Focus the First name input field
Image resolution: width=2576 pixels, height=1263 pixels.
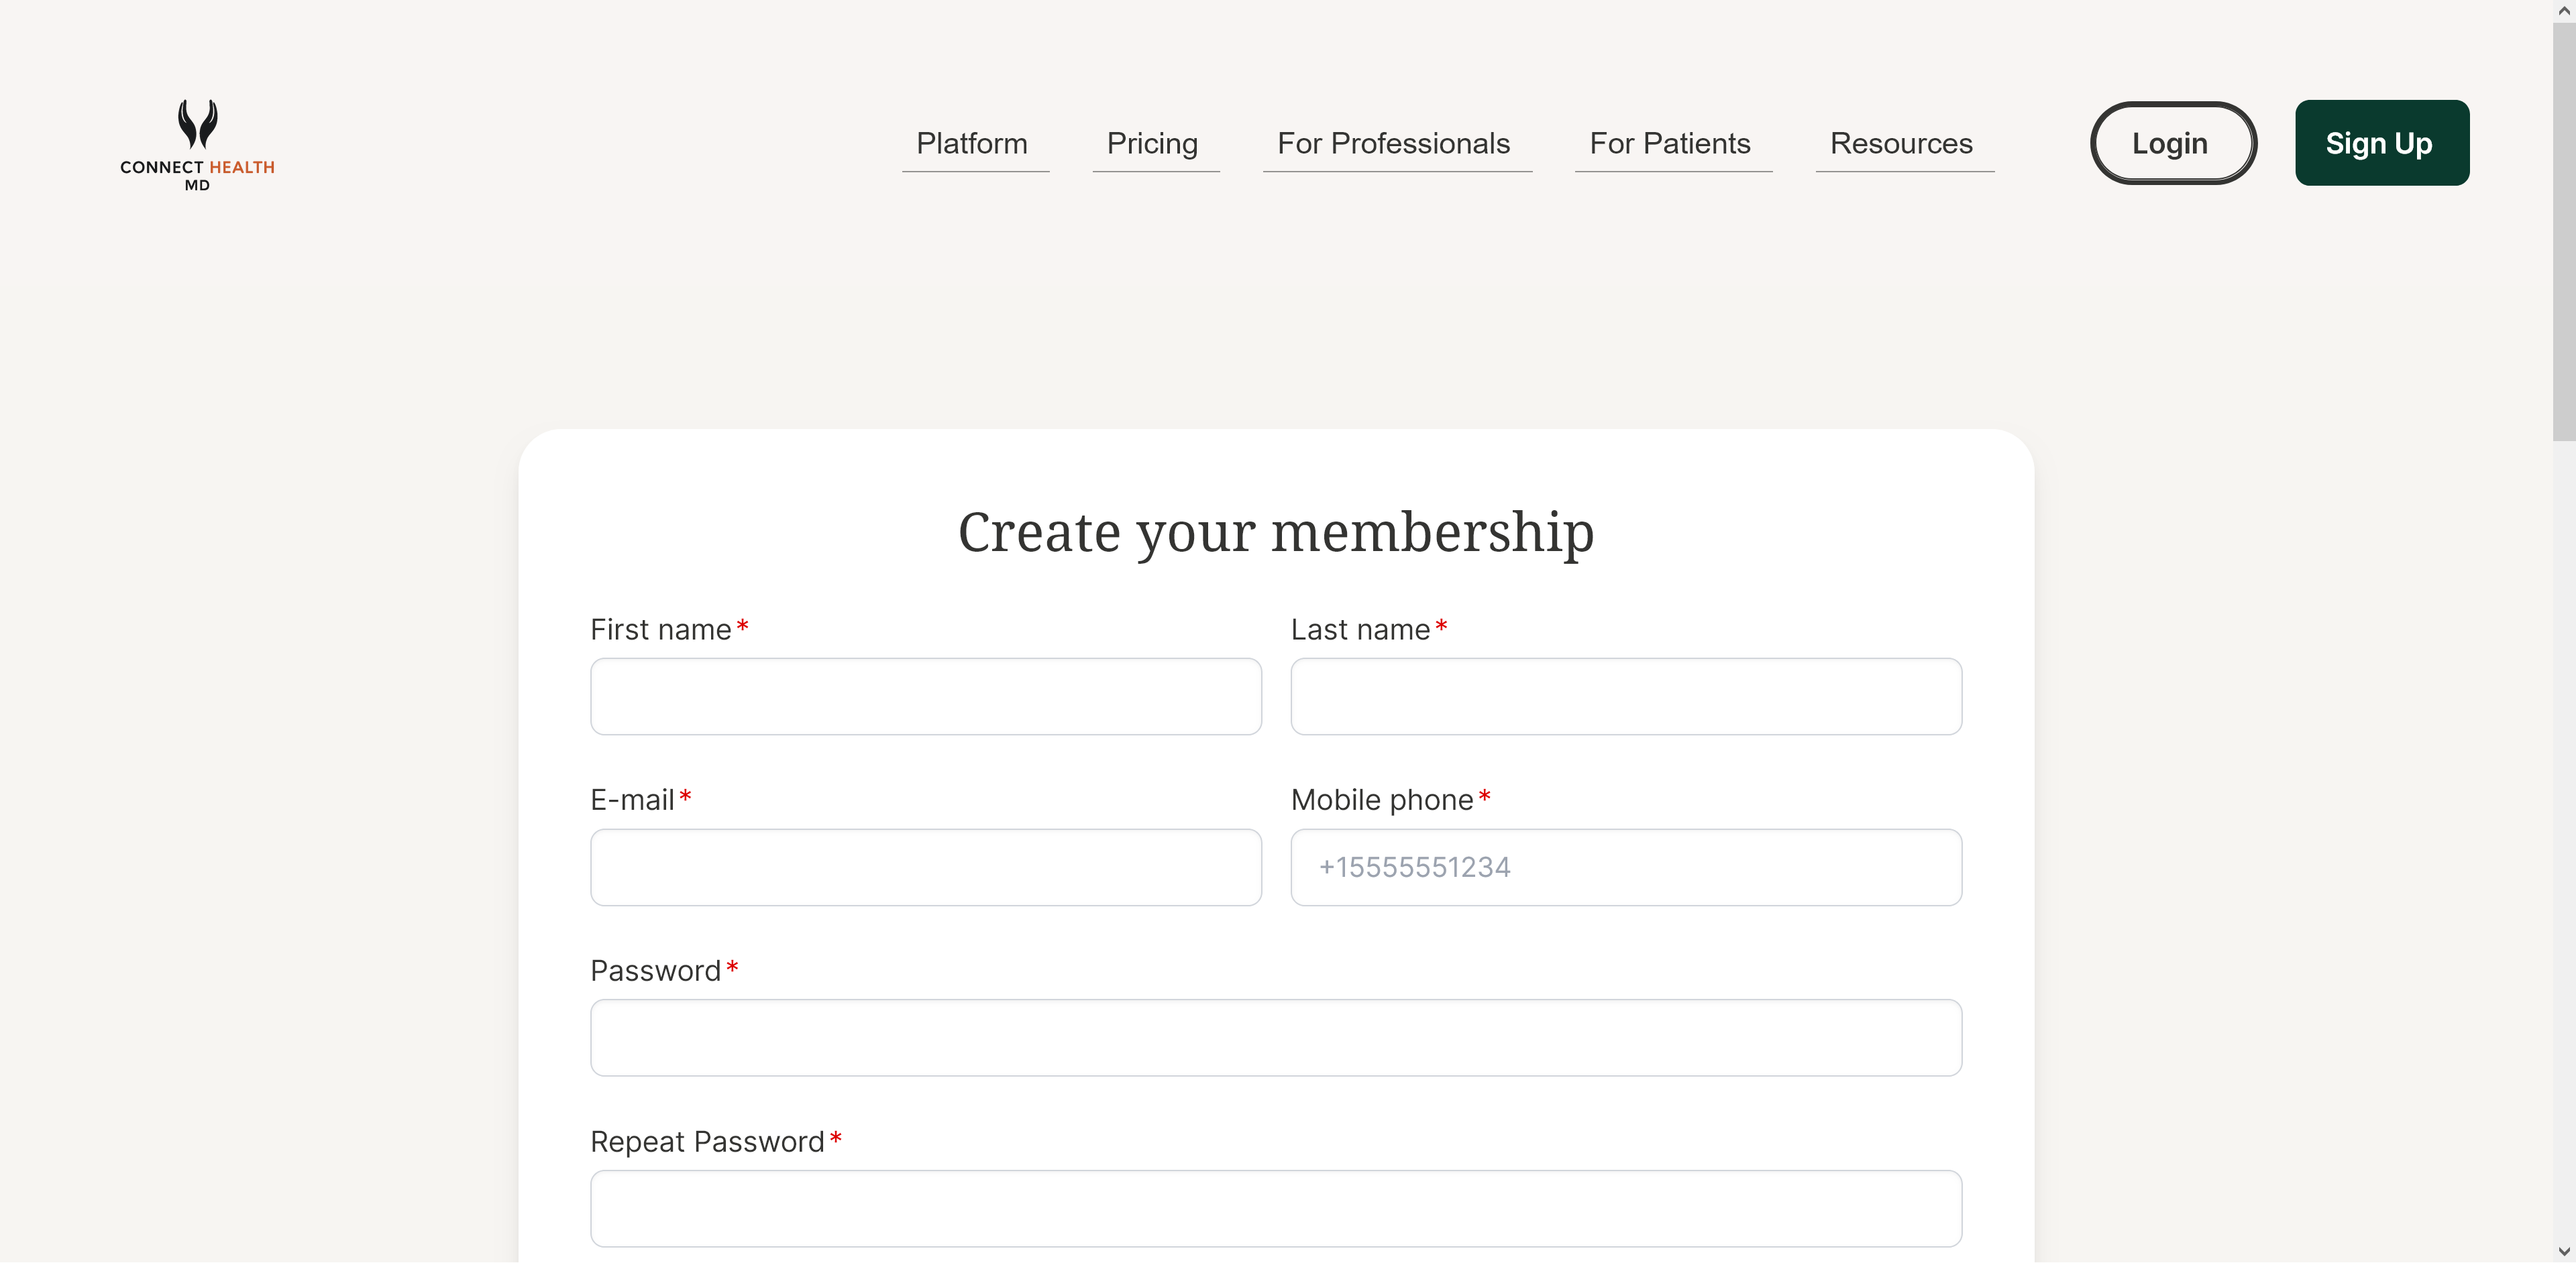pos(925,697)
